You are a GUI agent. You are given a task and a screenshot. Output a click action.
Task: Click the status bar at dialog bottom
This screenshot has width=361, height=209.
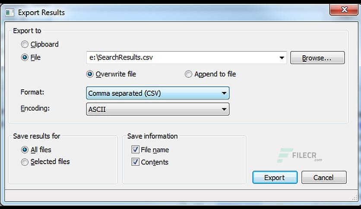[180, 196]
